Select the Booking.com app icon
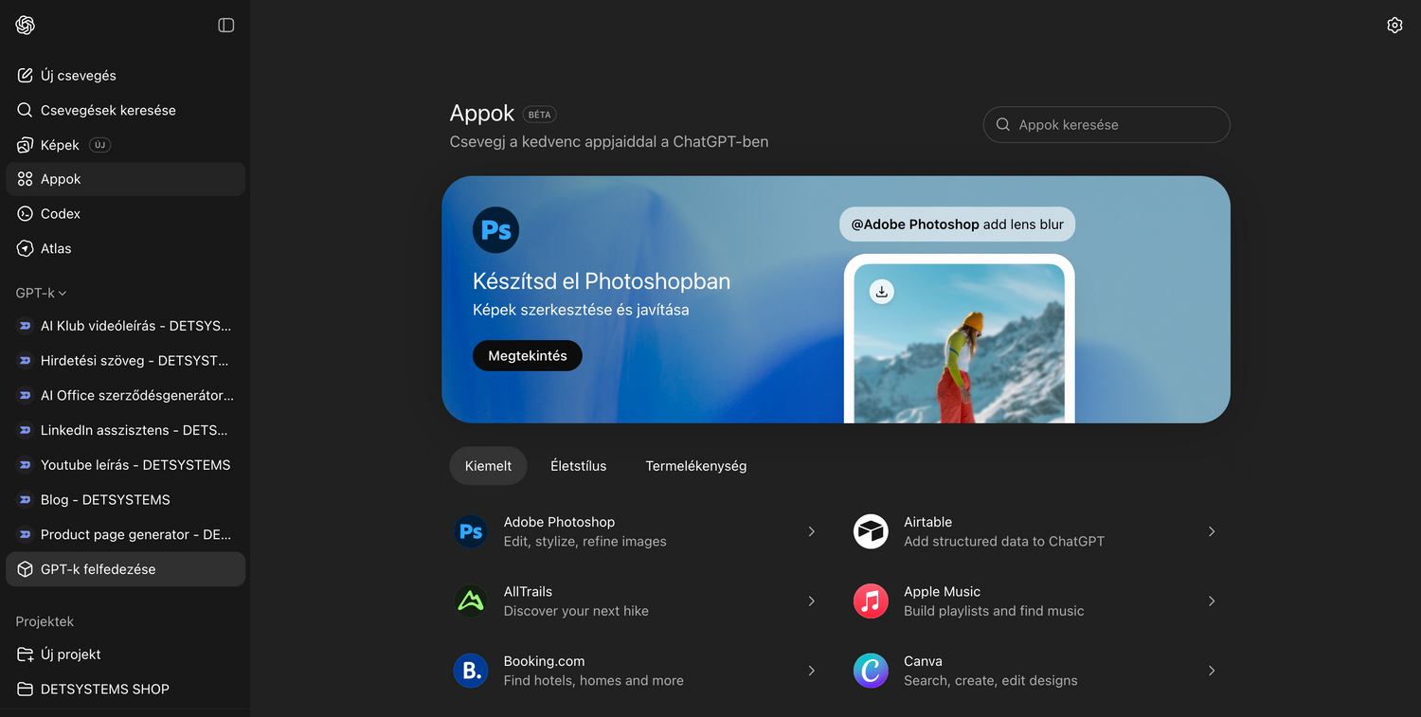Screen dimensions: 1421x717 (471, 671)
